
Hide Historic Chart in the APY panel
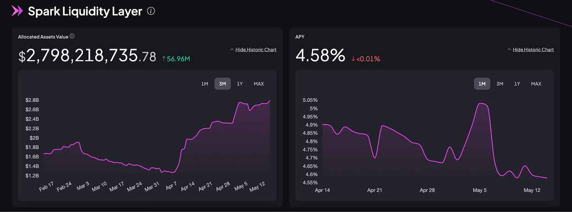click(x=533, y=50)
